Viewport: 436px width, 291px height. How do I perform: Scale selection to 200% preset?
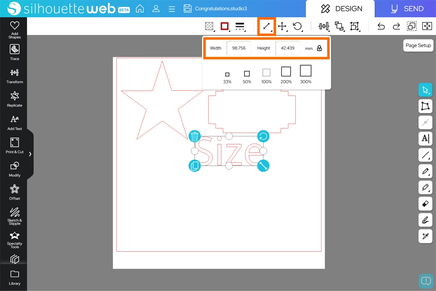click(286, 74)
